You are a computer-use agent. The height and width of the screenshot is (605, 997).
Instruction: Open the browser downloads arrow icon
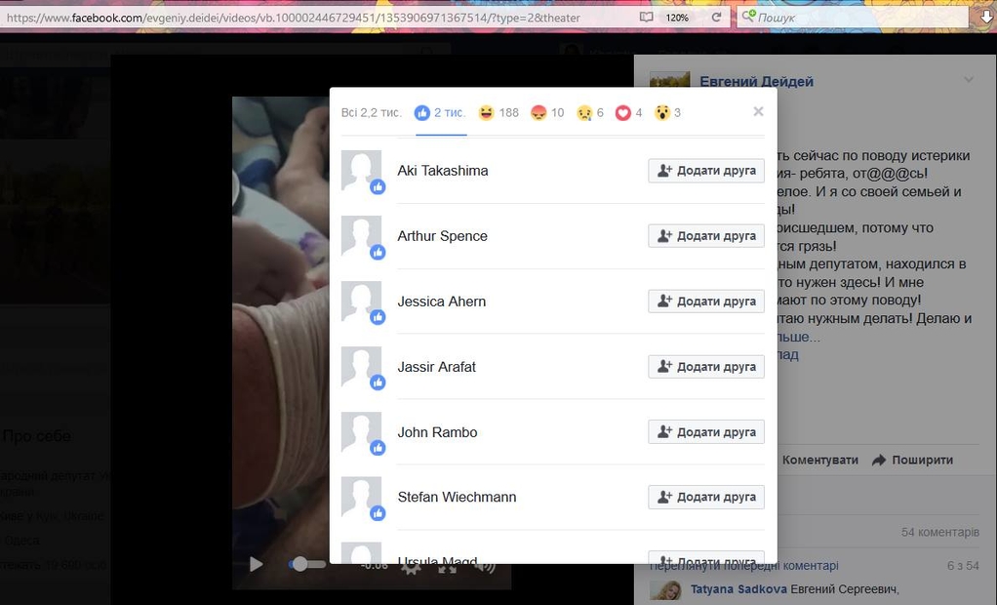(x=986, y=17)
